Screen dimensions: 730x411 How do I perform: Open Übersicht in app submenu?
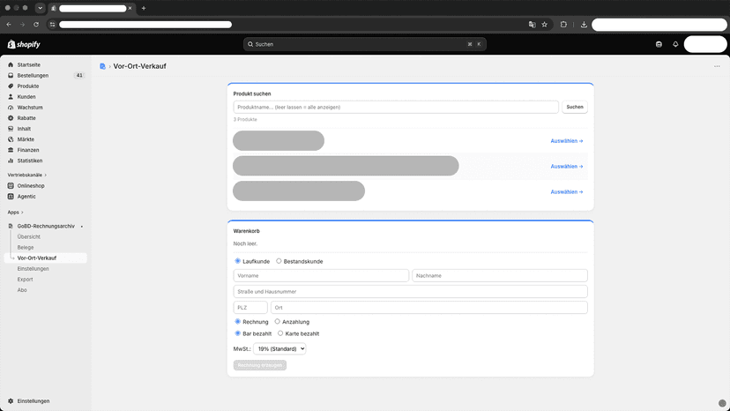click(29, 236)
